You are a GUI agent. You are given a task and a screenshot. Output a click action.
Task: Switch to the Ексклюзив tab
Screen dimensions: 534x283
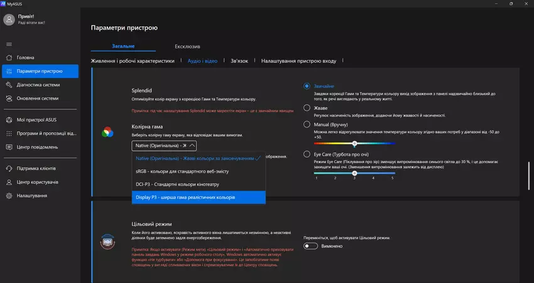[187, 46]
